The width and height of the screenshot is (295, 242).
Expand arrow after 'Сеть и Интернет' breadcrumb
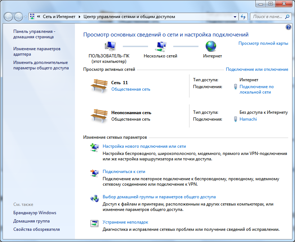coord(79,17)
